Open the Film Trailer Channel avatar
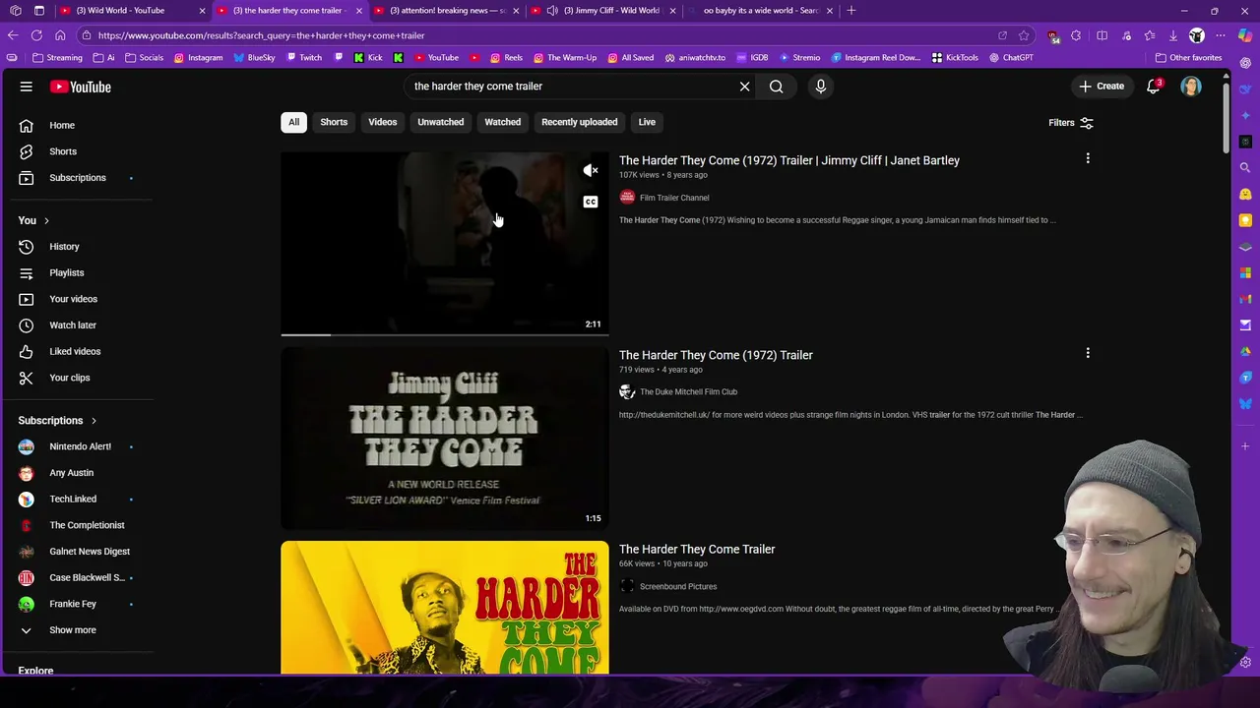Screen dimensions: 1260x708 click(x=627, y=198)
